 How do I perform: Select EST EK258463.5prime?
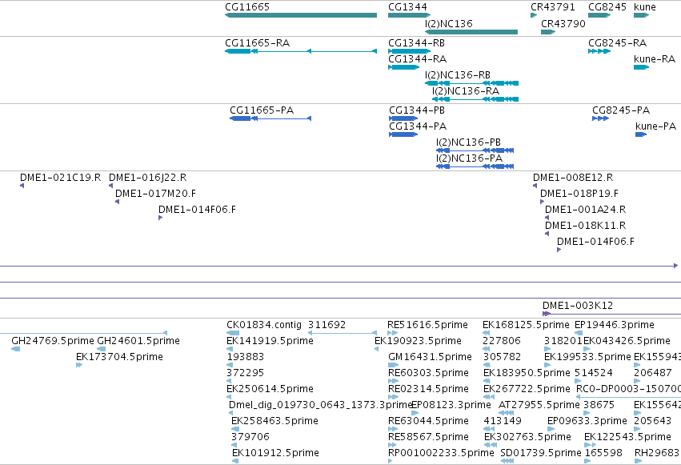274,421
